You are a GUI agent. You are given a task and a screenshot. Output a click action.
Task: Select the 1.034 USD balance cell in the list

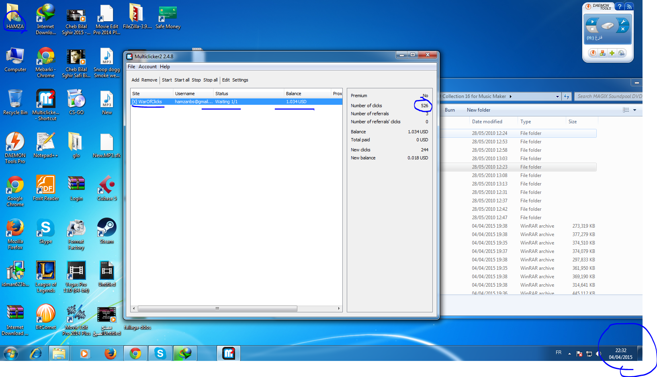(x=296, y=102)
